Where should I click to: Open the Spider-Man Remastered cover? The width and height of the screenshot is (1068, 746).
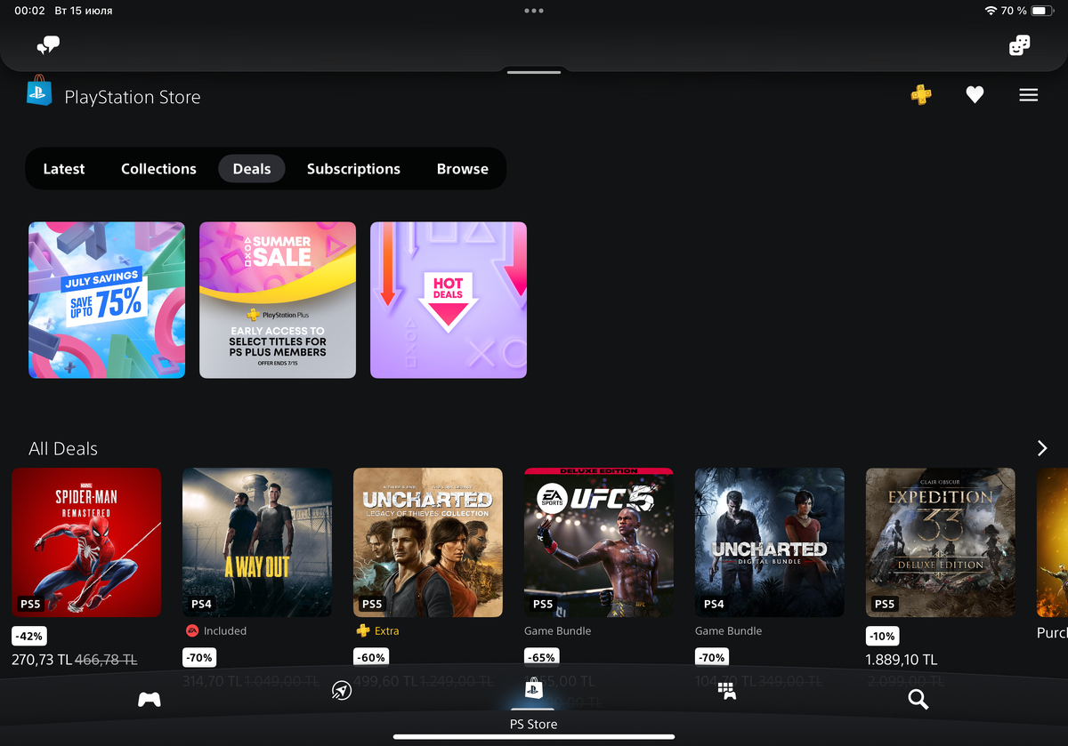(86, 542)
